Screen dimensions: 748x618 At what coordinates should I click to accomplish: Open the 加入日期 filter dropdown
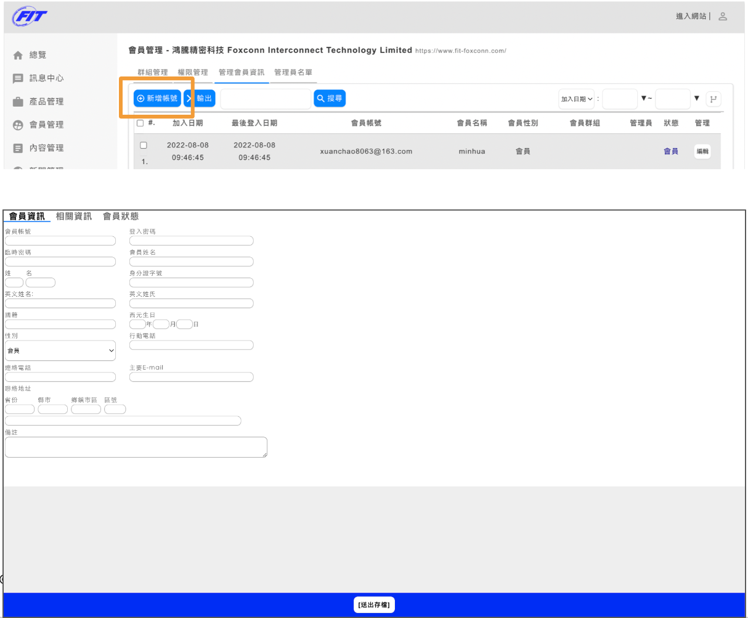pos(577,99)
